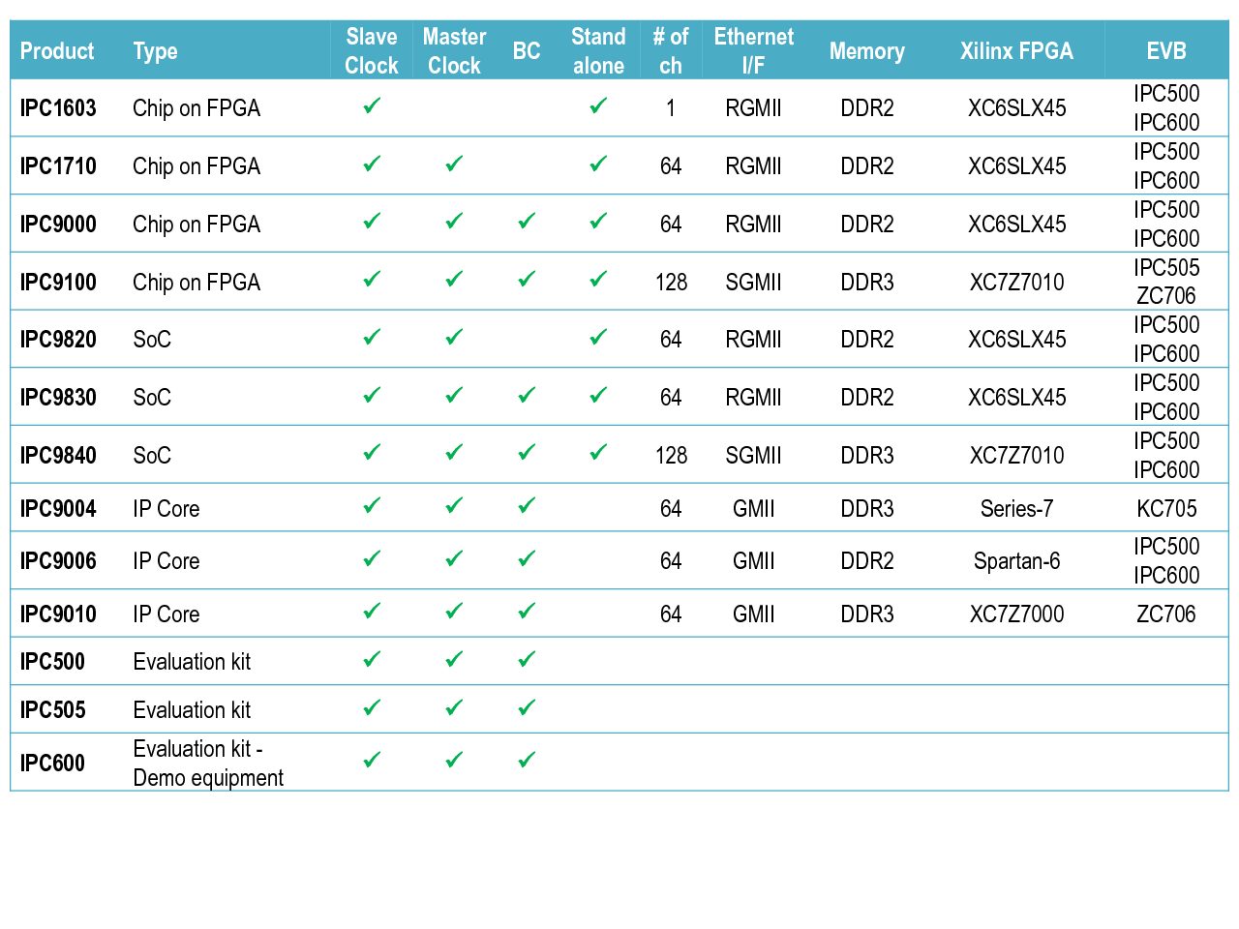Click the IPC9840 product name
Image resolution: width=1239 pixels, height=929 pixels.
58,455
